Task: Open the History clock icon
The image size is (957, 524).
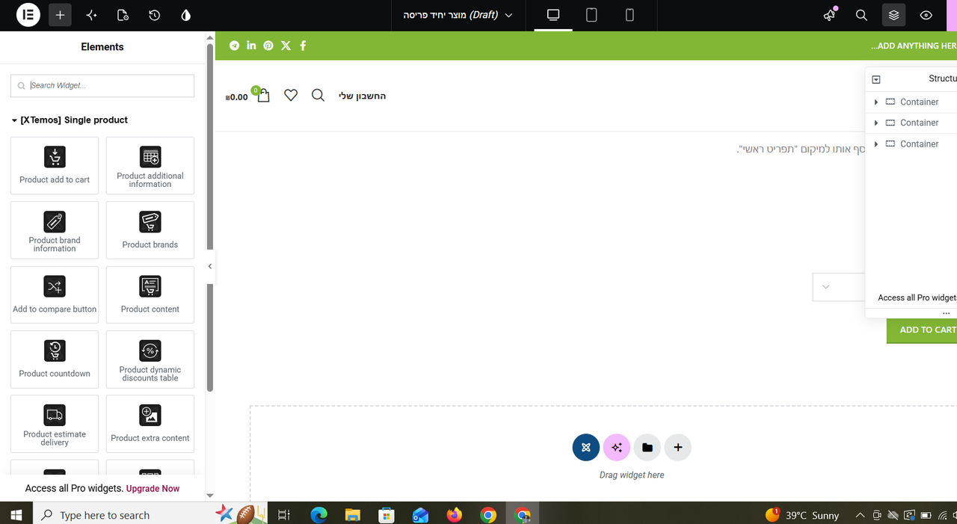Action: point(154,15)
